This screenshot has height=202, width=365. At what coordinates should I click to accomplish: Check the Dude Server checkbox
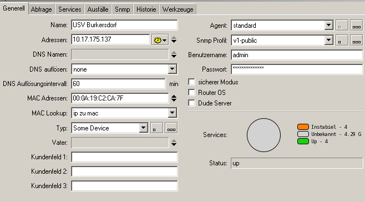coord(191,103)
